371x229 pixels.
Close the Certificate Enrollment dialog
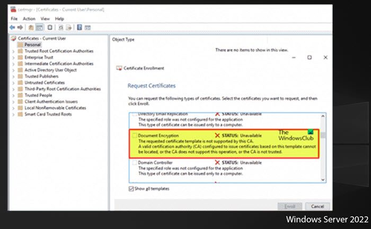pos(325,57)
